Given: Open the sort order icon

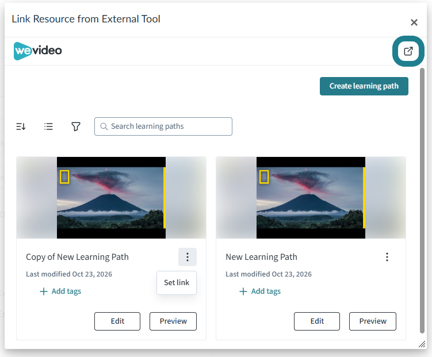Looking at the screenshot, I should click(21, 126).
